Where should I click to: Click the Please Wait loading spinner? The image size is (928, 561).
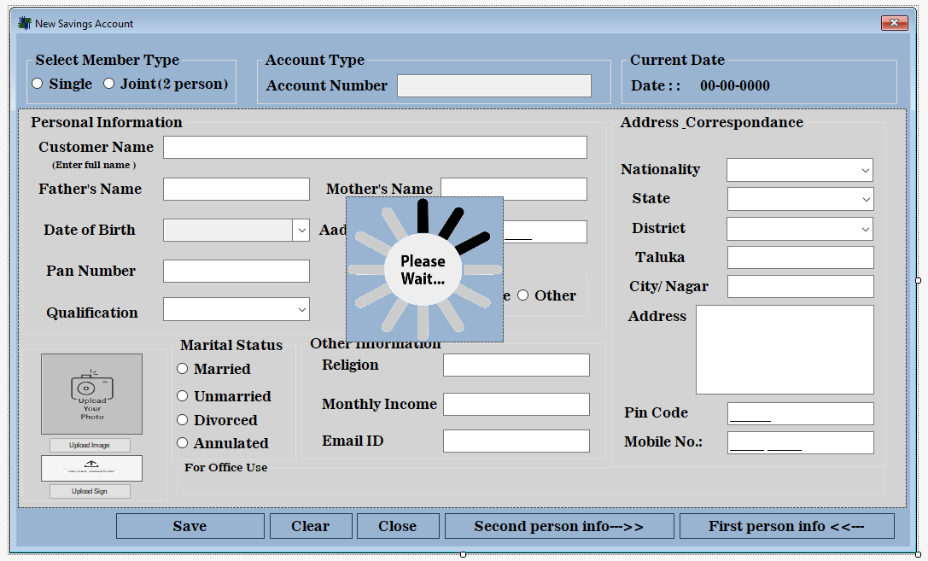click(x=424, y=270)
